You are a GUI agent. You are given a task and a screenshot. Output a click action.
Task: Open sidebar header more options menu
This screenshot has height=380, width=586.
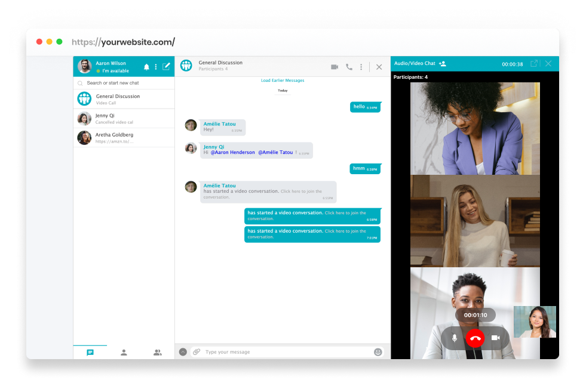[156, 67]
